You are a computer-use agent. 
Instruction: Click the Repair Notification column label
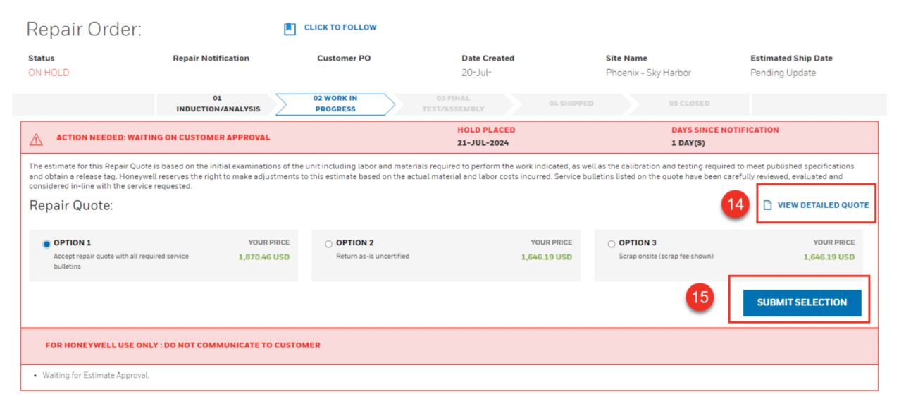[x=211, y=58]
